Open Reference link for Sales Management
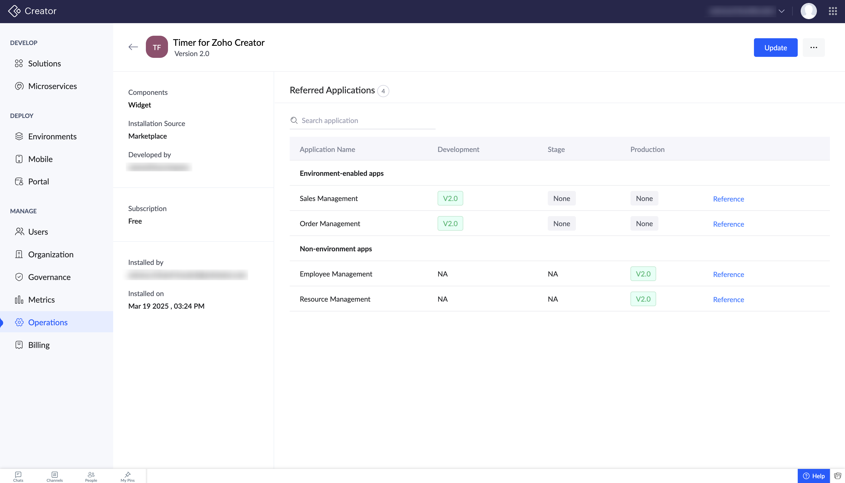The height and width of the screenshot is (483, 845). 728,199
